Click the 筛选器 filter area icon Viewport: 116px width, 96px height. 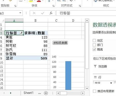95,66
